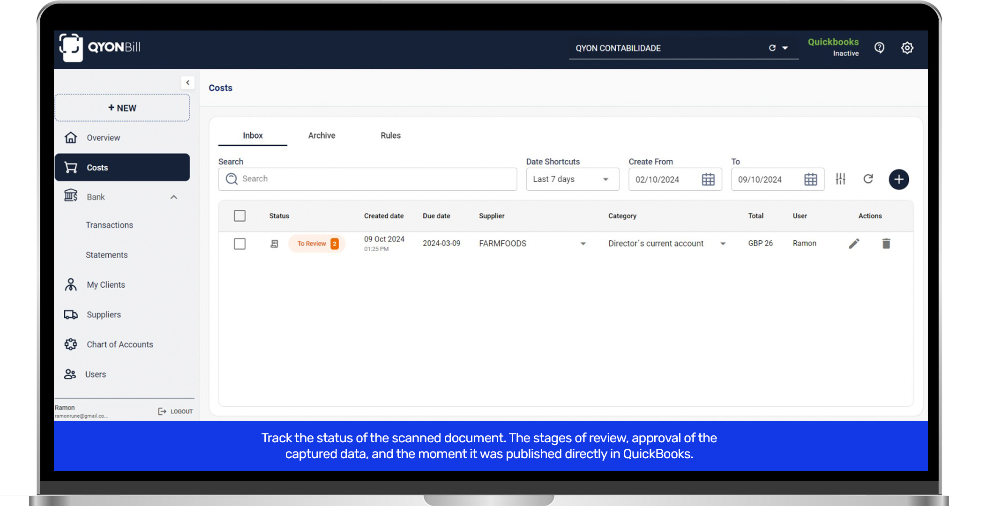Viewport: 987px width, 506px height.
Task: Open the filter sliders icon
Action: (840, 179)
